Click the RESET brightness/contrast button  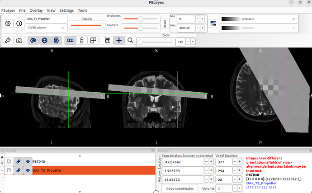point(165,24)
